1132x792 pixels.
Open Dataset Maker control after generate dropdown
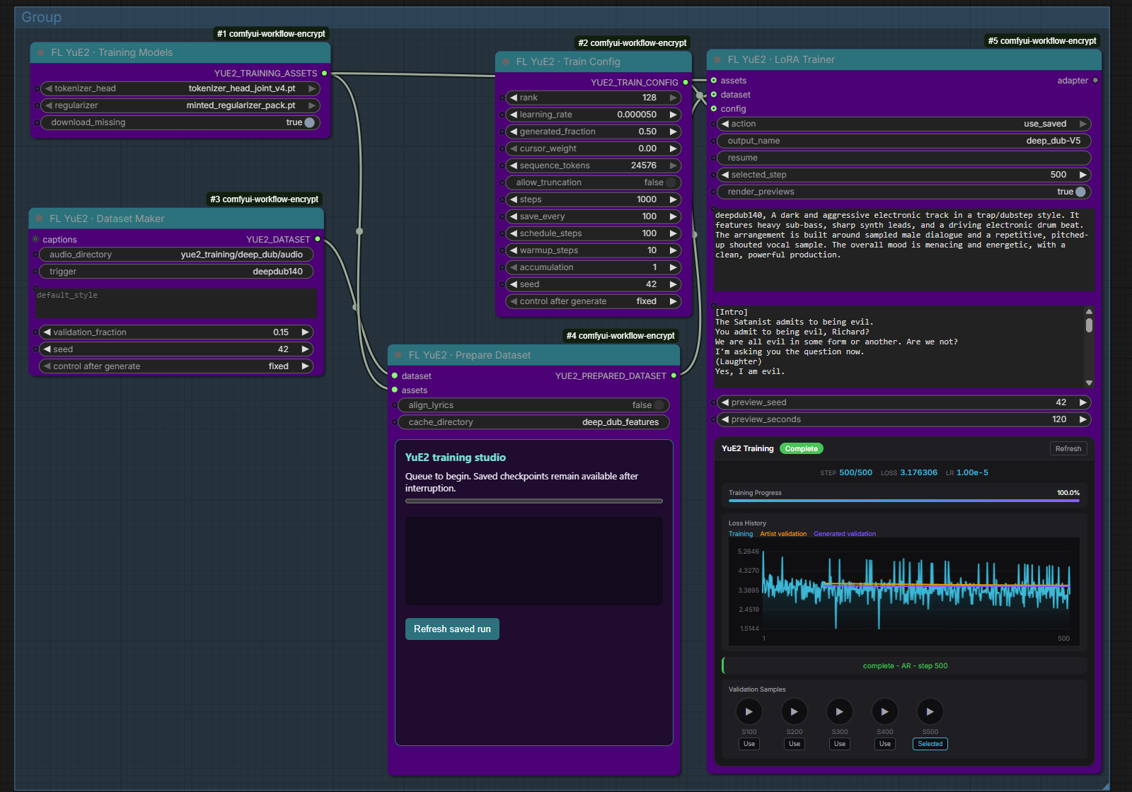(x=176, y=366)
